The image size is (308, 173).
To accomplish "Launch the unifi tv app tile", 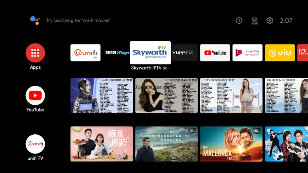I will coord(85,53).
